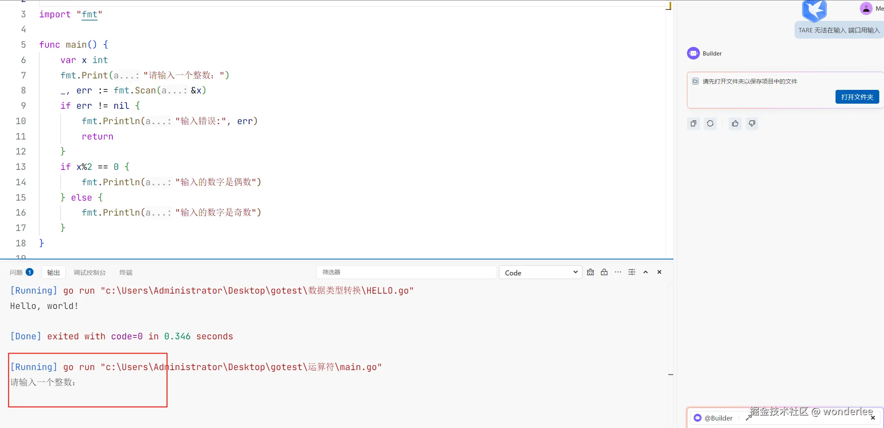884x428 pixels.
Task: Toggle the output scroll lock
Action: click(604, 272)
